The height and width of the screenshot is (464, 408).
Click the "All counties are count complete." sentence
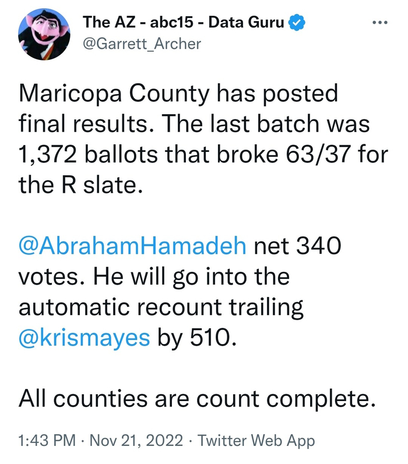195,399
